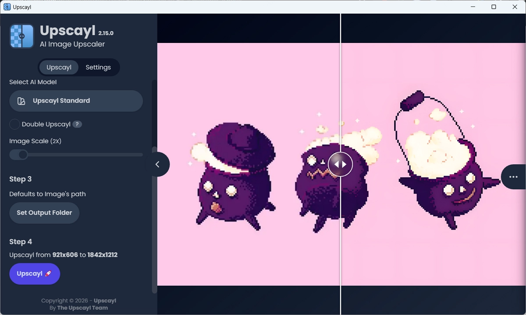Click 'Defaults to Image's path' text

[47, 194]
